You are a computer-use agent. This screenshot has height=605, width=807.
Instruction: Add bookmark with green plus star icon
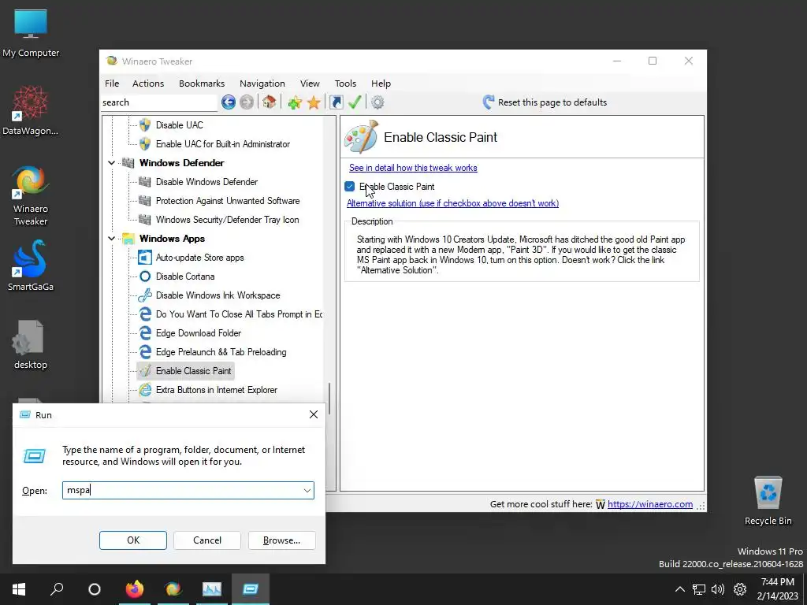pos(295,102)
